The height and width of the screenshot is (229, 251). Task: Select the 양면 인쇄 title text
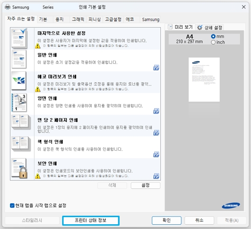(x=47, y=98)
